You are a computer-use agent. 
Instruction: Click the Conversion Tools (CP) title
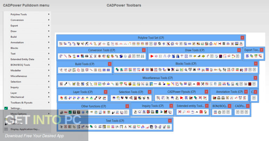click(102, 50)
